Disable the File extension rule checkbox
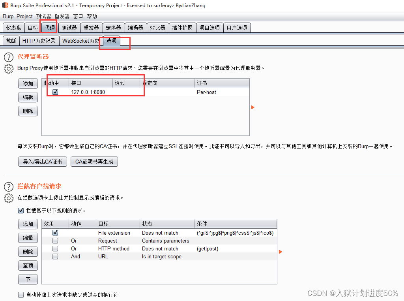This screenshot has width=404, height=301. pos(55,233)
